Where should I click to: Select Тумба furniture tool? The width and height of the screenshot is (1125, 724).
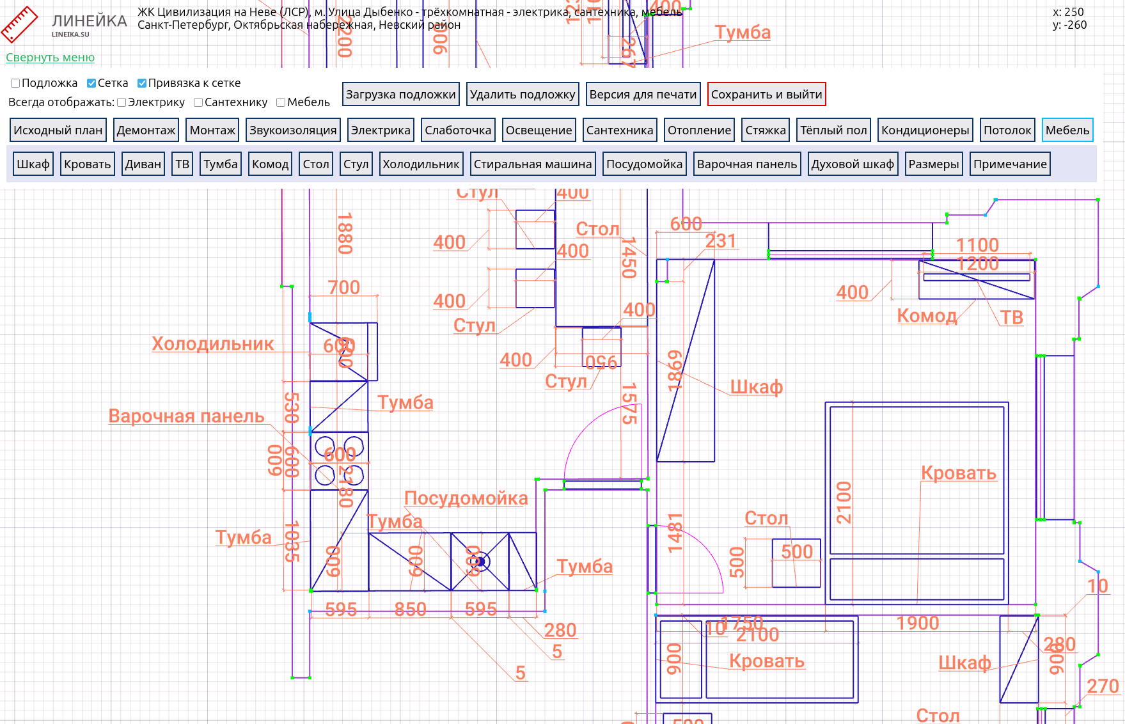(221, 164)
